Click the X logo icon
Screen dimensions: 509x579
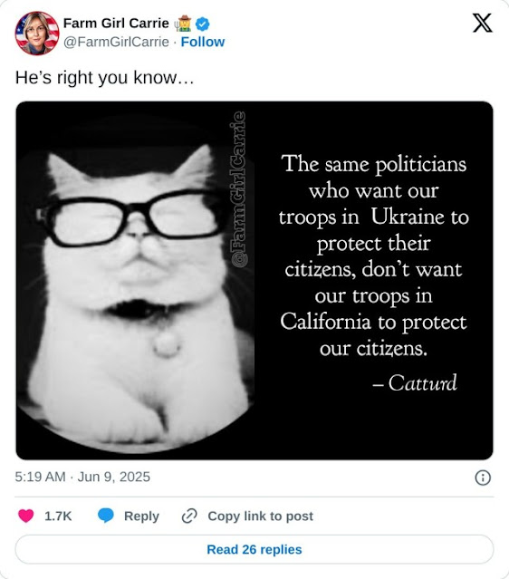click(483, 23)
